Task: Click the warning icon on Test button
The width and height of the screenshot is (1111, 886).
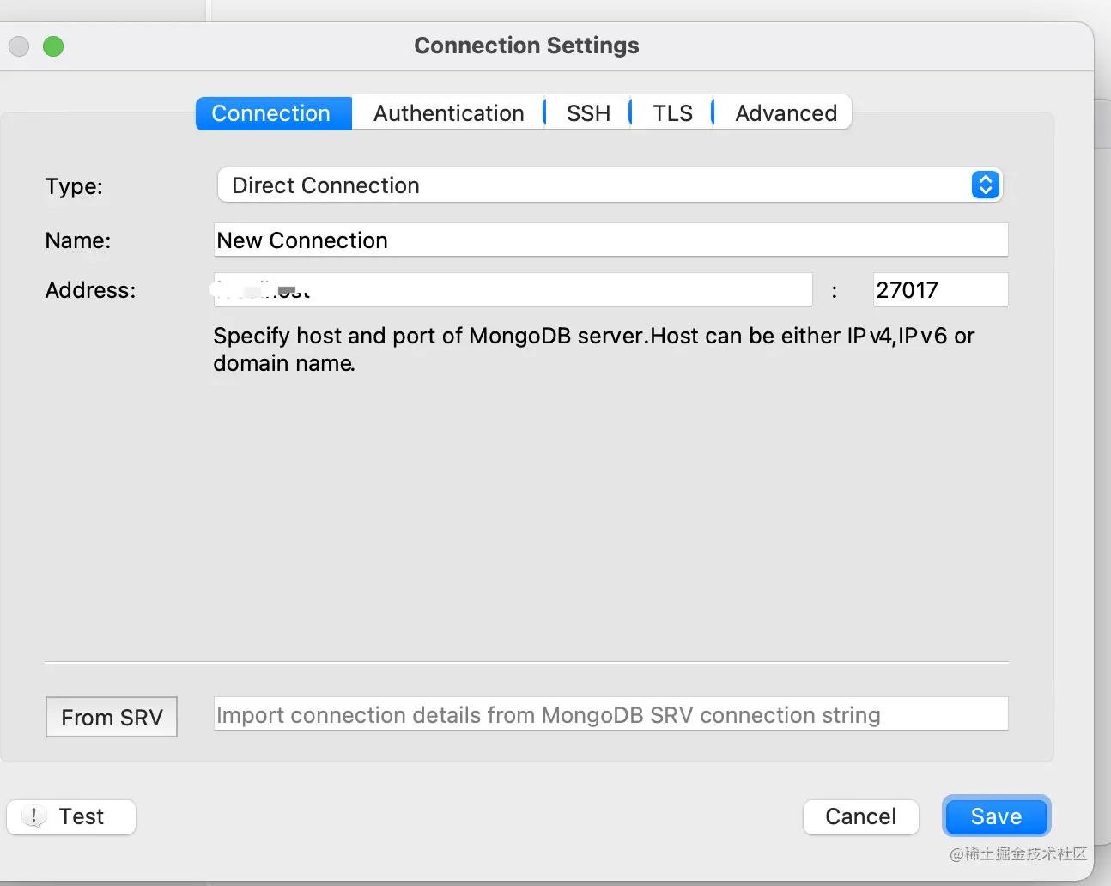Action: coord(33,816)
